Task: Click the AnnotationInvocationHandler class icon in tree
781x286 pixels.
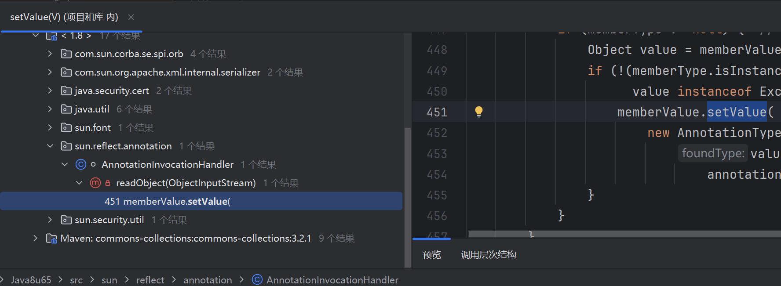Action: (x=81, y=164)
